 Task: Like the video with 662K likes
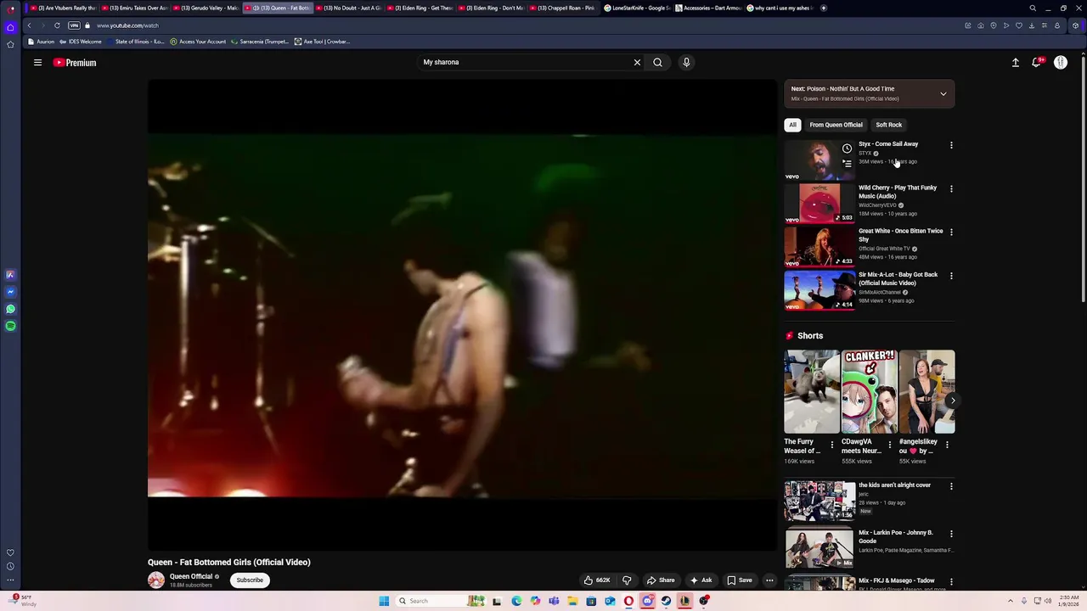[x=597, y=580]
